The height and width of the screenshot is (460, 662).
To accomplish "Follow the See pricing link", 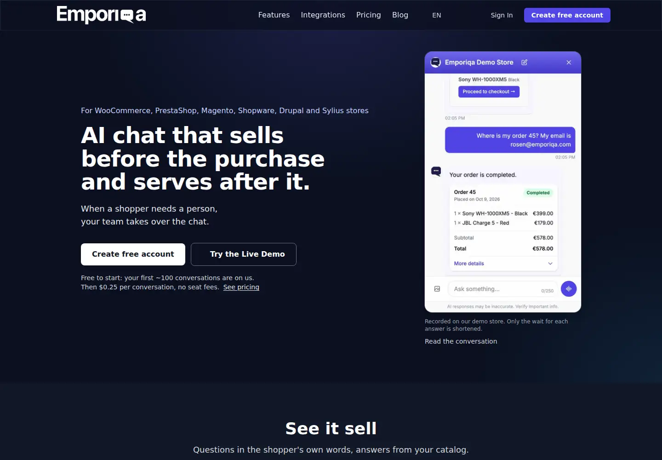I will click(x=241, y=287).
